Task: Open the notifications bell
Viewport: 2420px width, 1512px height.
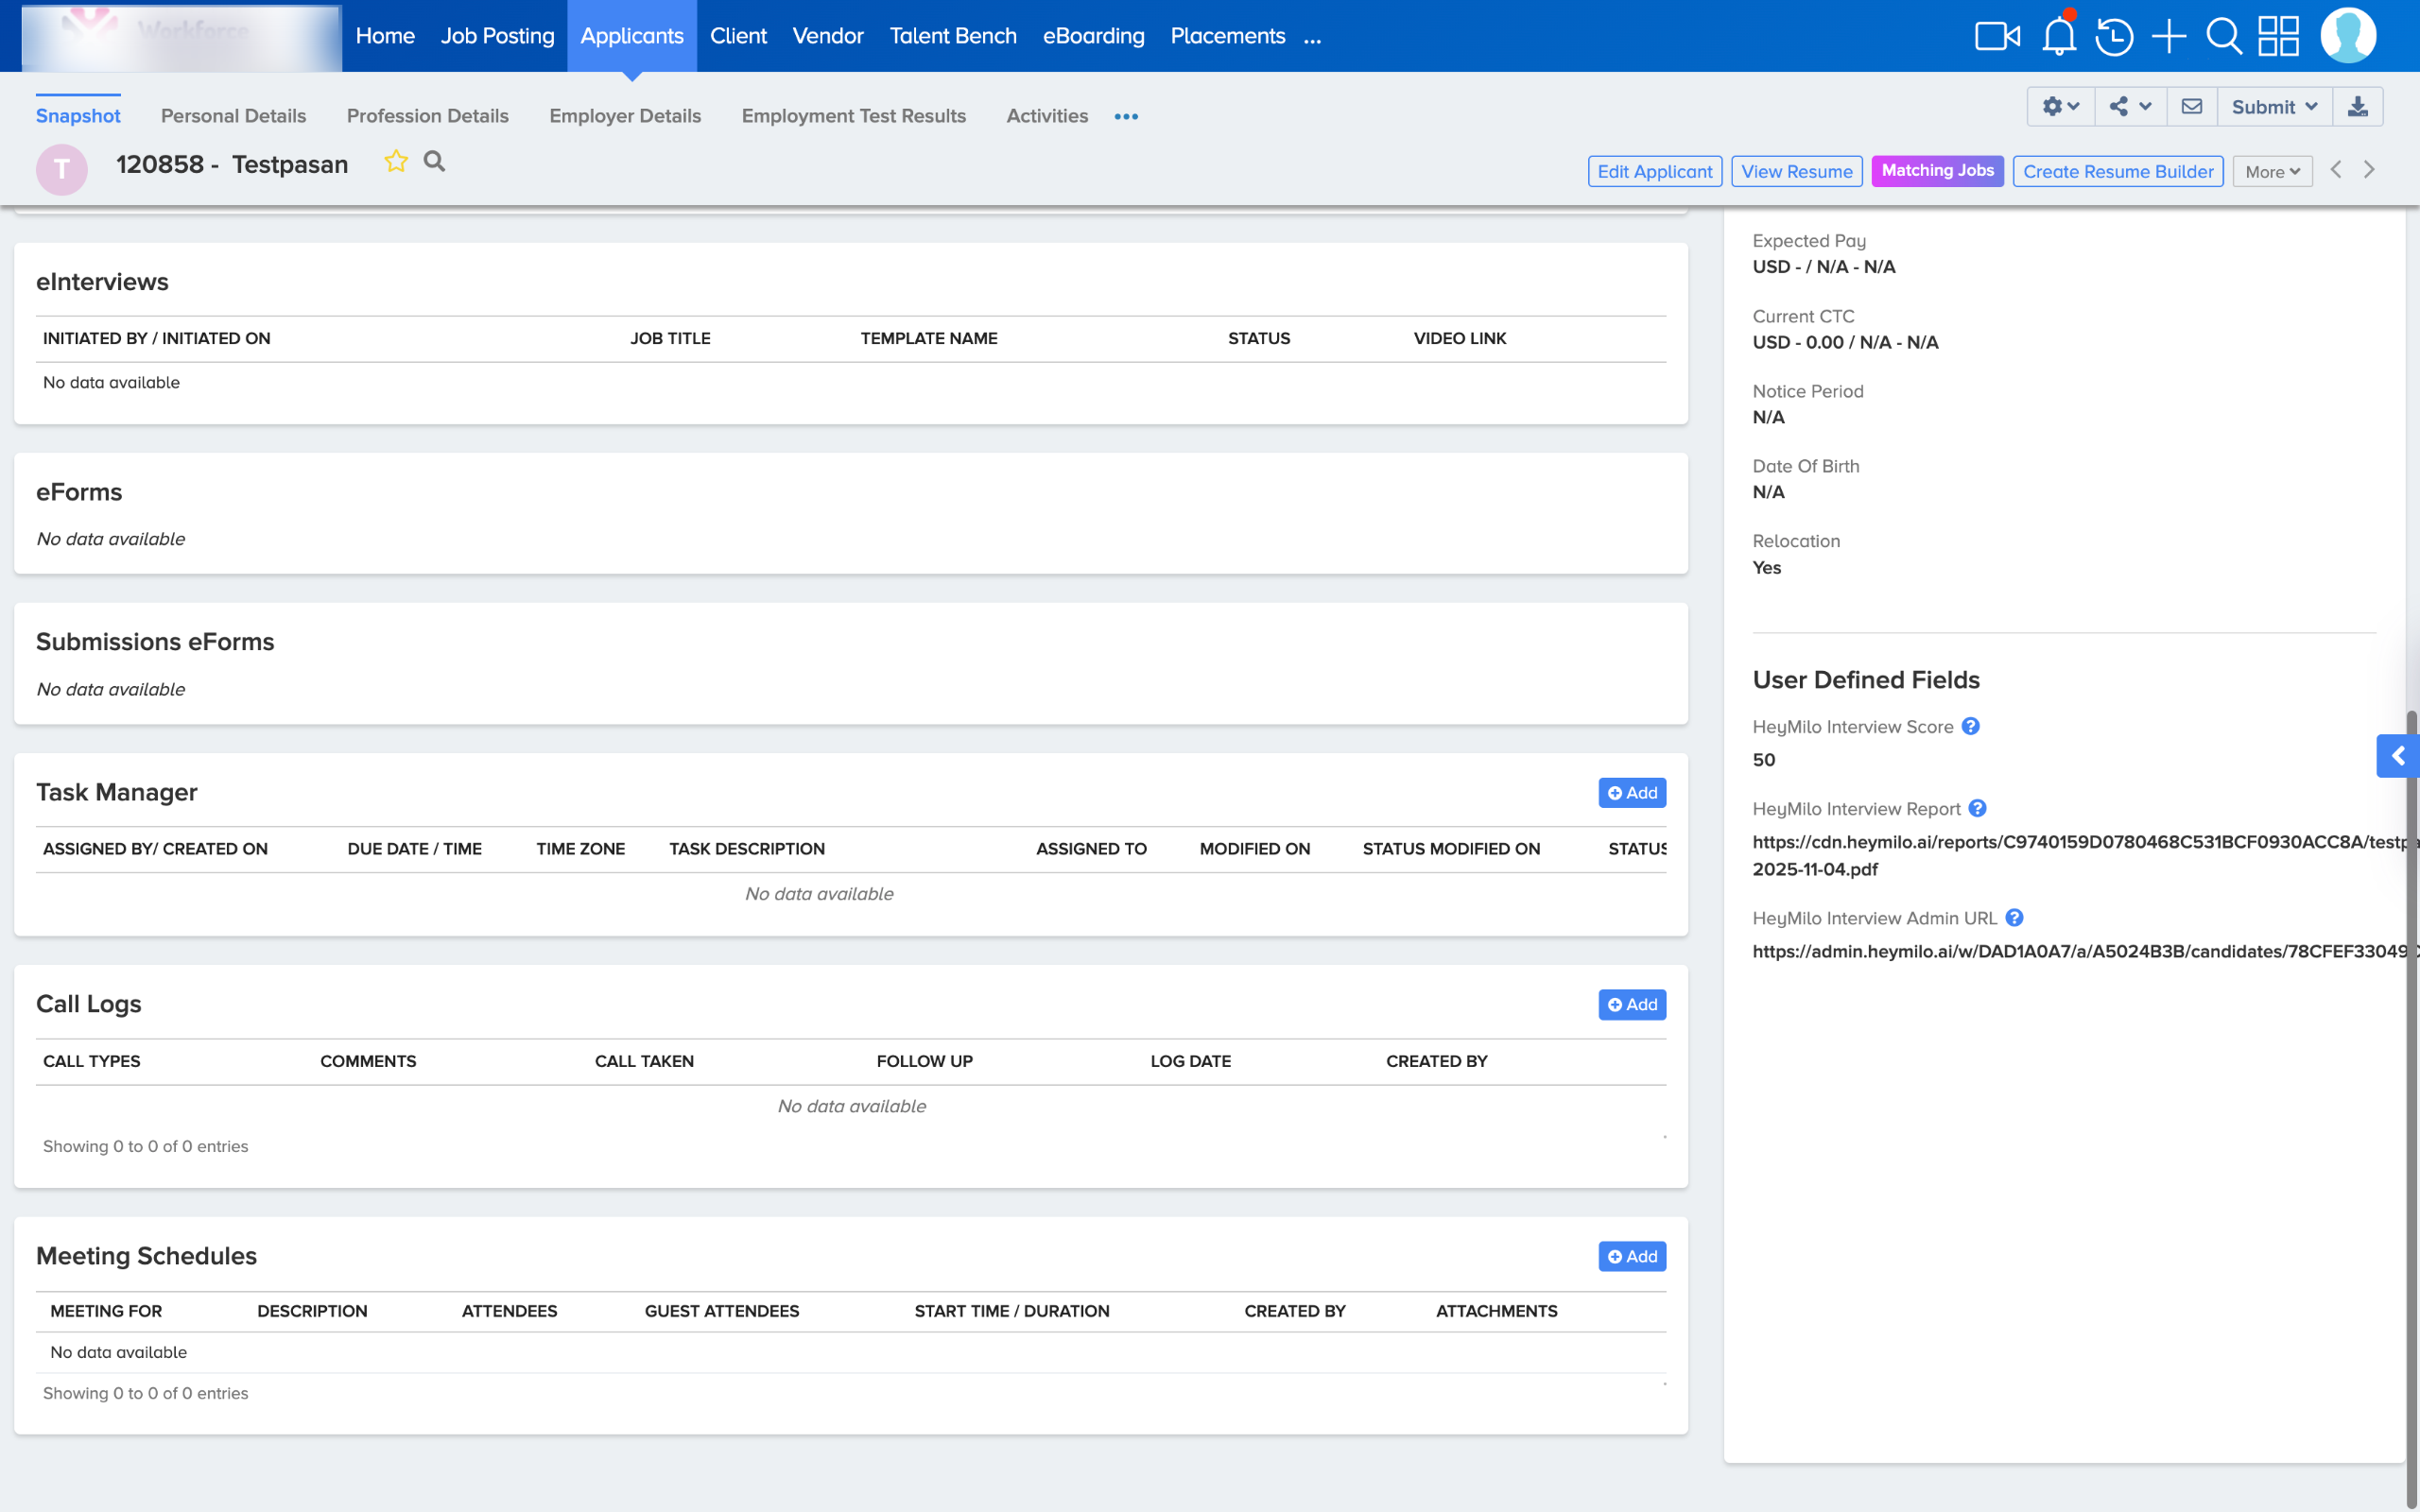Action: 2058,37
